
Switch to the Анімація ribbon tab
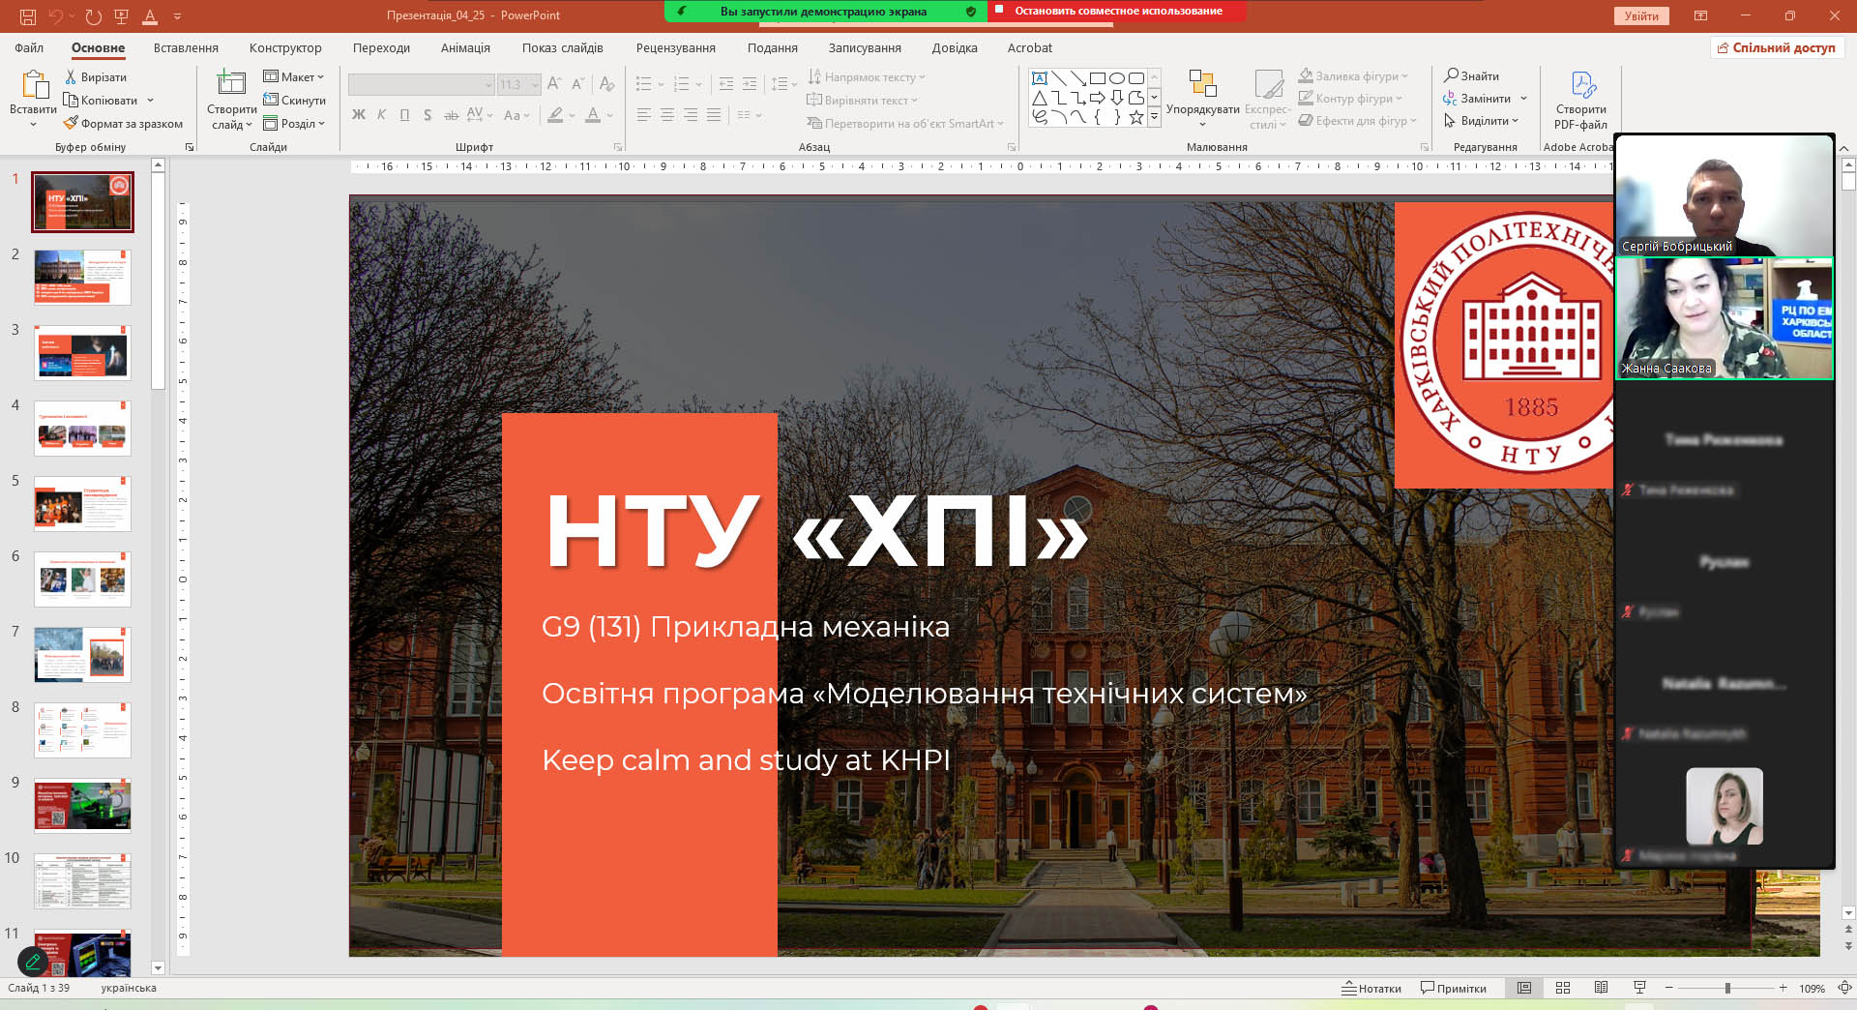pyautogui.click(x=465, y=47)
